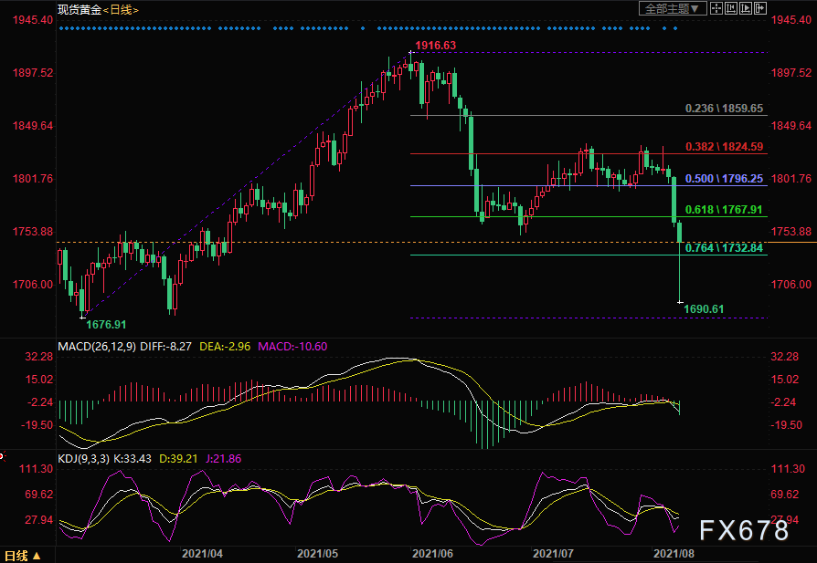Click the 2021/05 date on time axis

click(x=317, y=554)
